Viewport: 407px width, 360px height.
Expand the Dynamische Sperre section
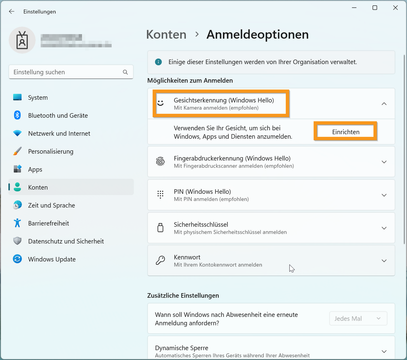coord(384,352)
